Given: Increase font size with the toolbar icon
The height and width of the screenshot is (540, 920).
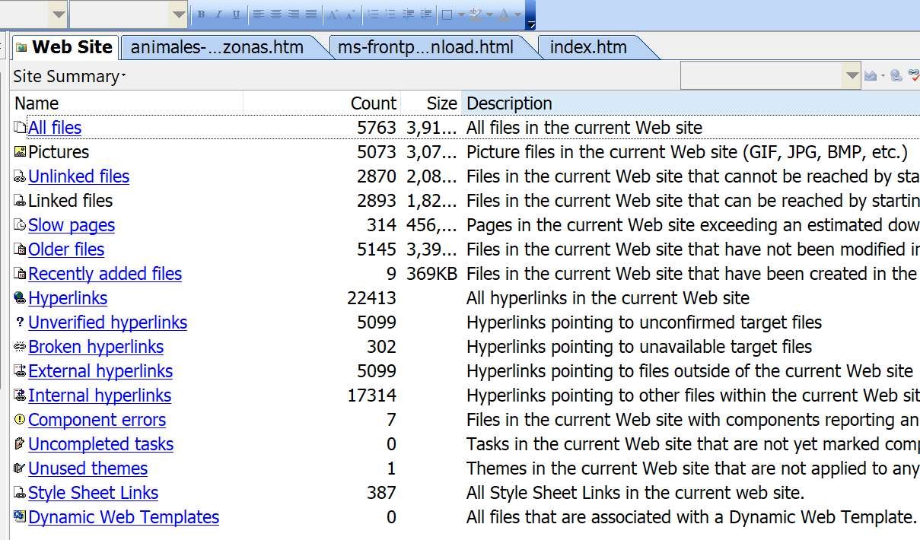Looking at the screenshot, I should coord(333,14).
